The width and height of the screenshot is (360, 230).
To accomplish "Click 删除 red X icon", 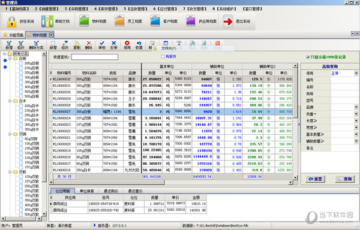I will click(89, 43).
